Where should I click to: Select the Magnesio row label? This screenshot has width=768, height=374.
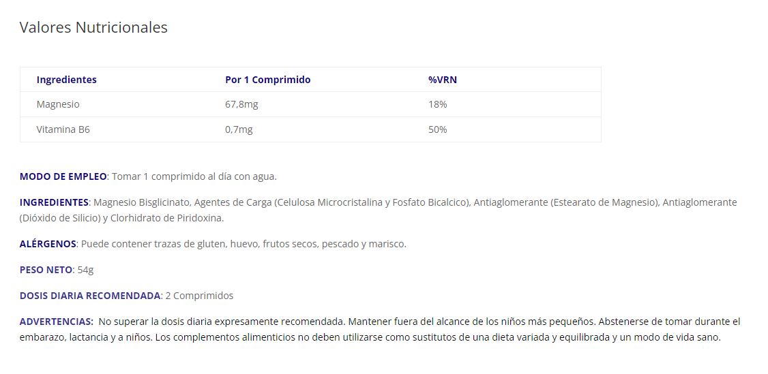pos(58,104)
